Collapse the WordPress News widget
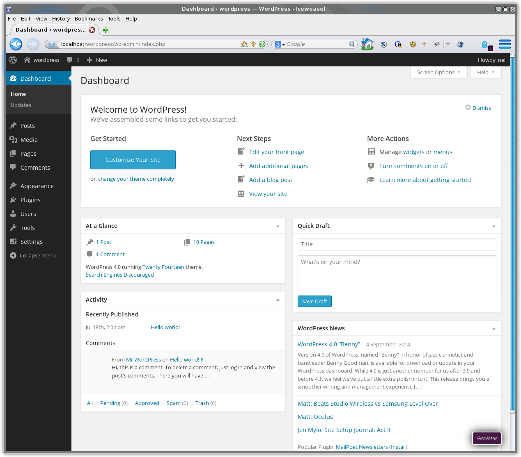The height and width of the screenshot is (457, 521). [494, 328]
